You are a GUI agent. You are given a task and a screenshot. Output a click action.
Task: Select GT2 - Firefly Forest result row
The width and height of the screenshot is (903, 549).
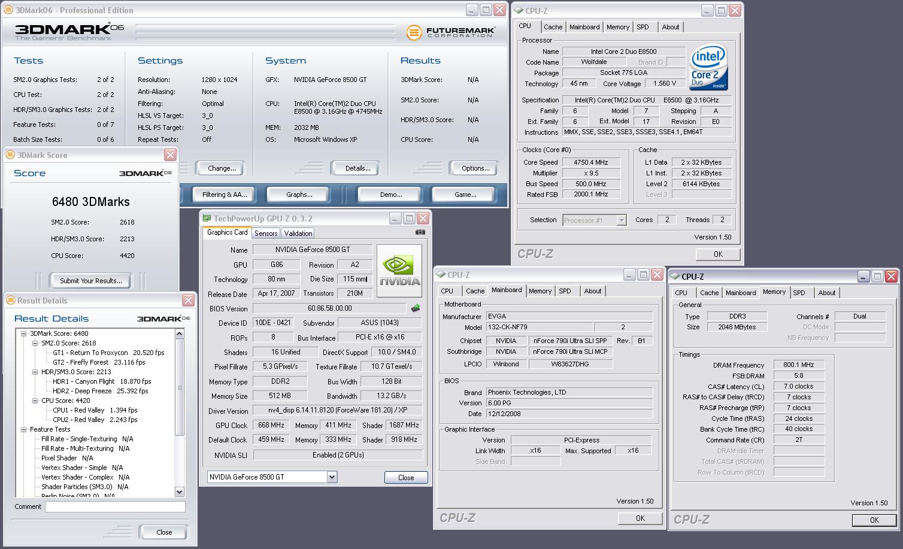[99, 362]
